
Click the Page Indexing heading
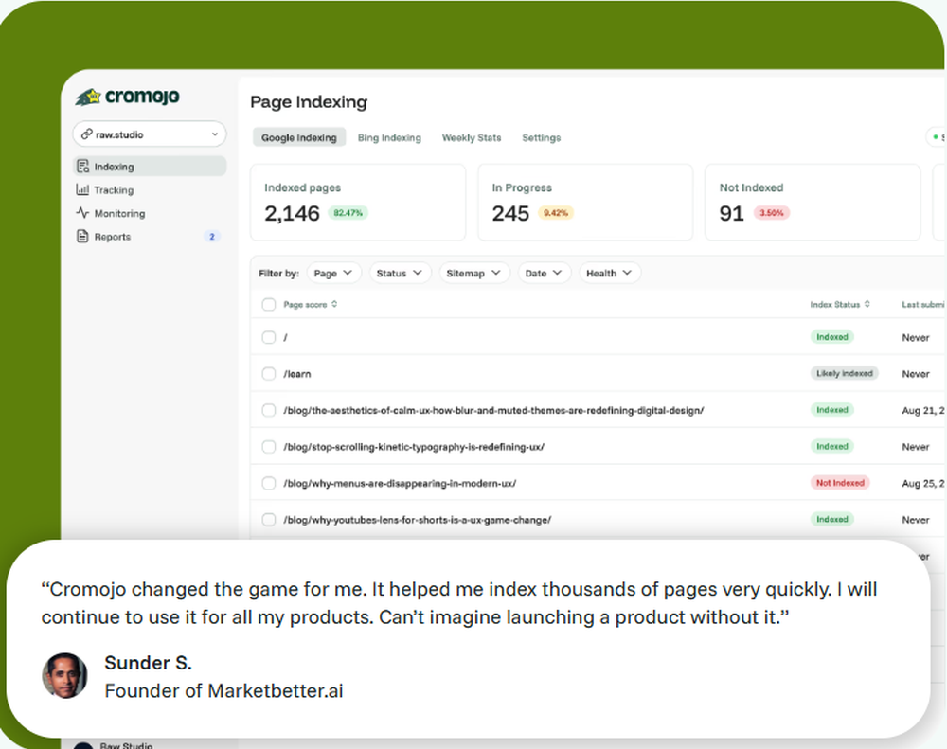309,102
